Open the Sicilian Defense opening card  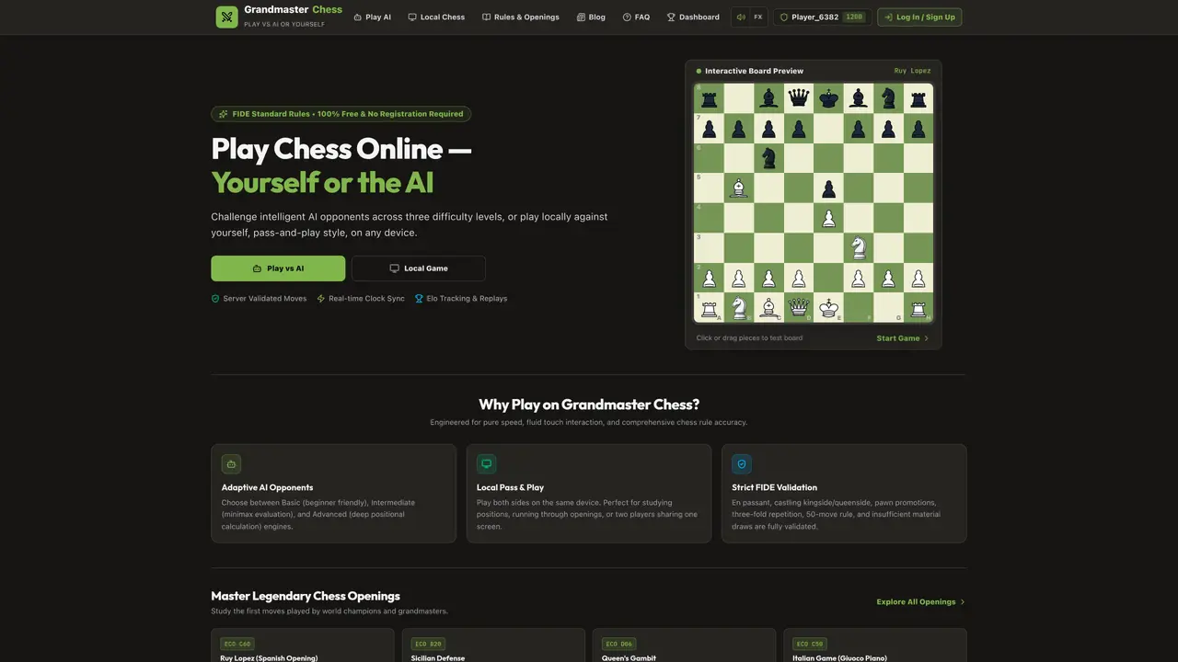pyautogui.click(x=493, y=645)
